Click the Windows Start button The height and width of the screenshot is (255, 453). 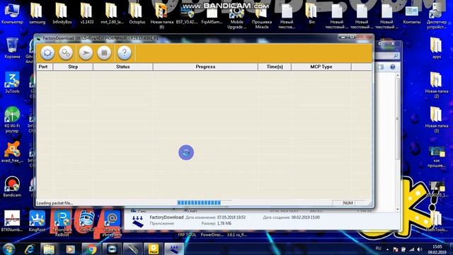pos(8,249)
